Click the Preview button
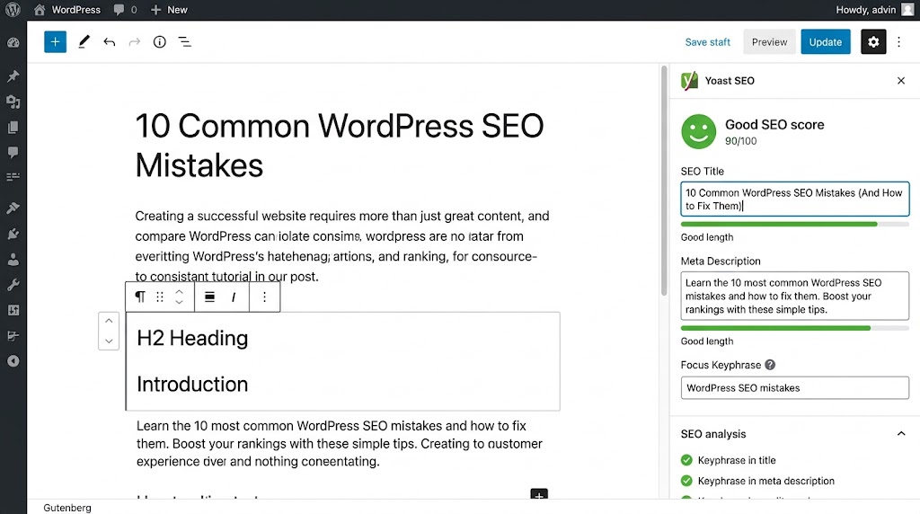 pyautogui.click(x=769, y=42)
